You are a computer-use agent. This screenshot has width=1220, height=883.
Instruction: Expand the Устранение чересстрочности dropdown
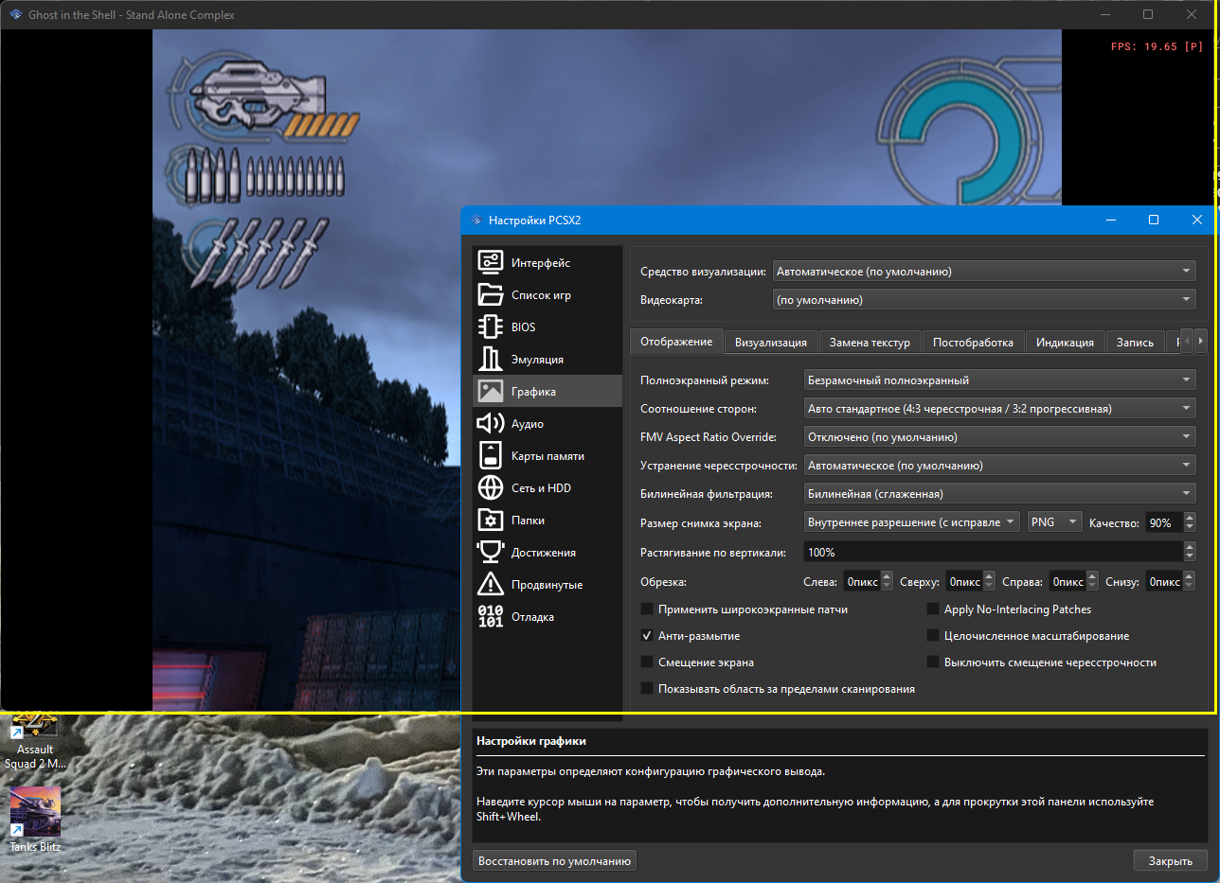(999, 466)
